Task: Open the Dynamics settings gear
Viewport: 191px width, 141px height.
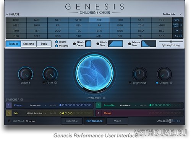Action: pyautogui.click(x=104, y=98)
